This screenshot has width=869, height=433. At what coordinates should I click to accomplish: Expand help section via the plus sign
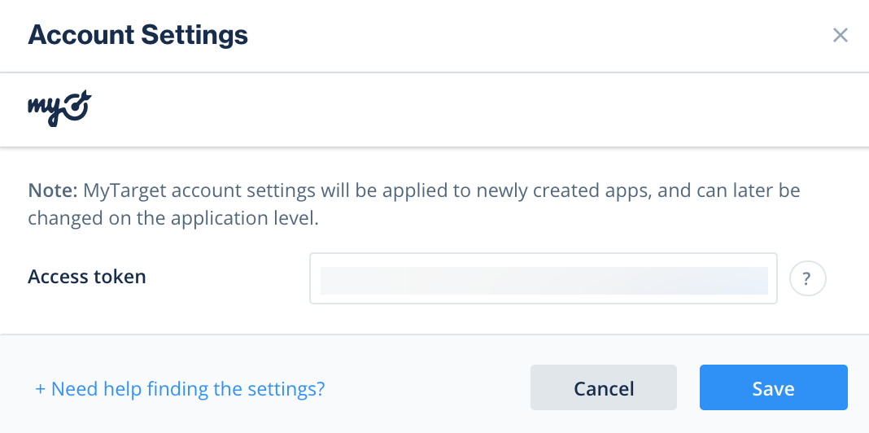[40, 389]
